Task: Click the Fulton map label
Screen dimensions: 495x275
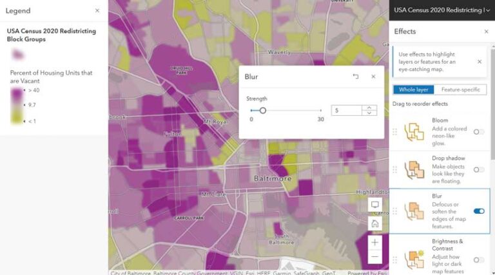Action: (x=172, y=134)
